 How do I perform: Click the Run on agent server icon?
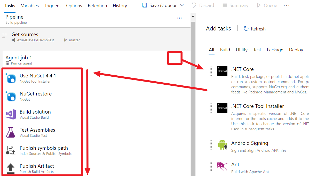(7, 63)
